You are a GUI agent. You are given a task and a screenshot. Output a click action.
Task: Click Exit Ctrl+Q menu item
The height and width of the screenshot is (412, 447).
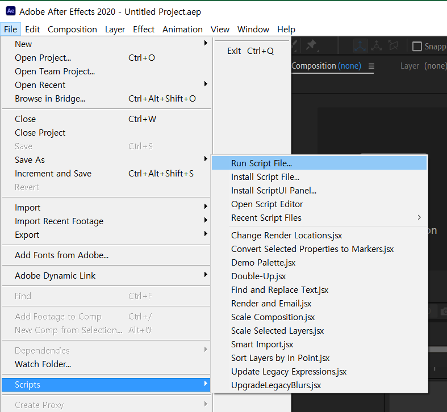point(250,51)
